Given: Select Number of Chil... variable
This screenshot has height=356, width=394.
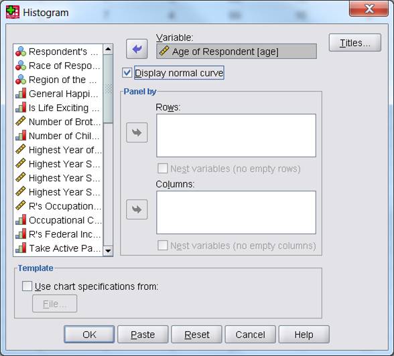Looking at the screenshot, I should [x=64, y=136].
